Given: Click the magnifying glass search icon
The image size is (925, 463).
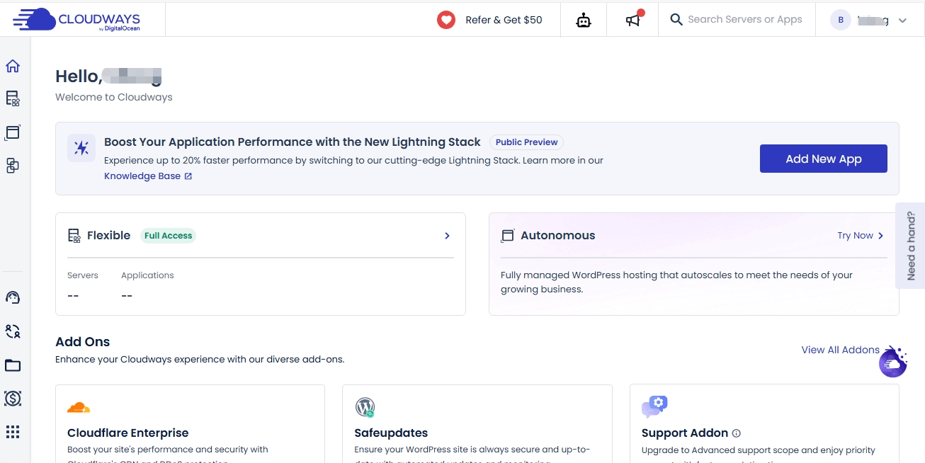Looking at the screenshot, I should pos(676,20).
